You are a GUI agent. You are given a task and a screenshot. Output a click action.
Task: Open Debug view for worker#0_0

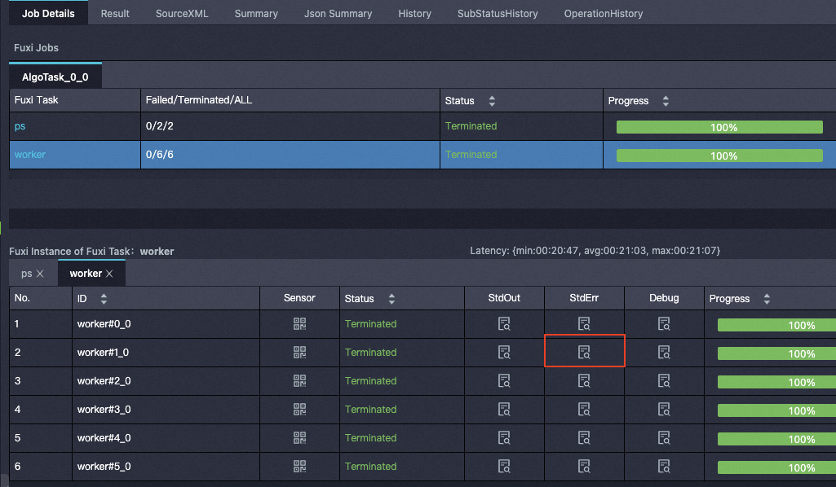point(664,324)
